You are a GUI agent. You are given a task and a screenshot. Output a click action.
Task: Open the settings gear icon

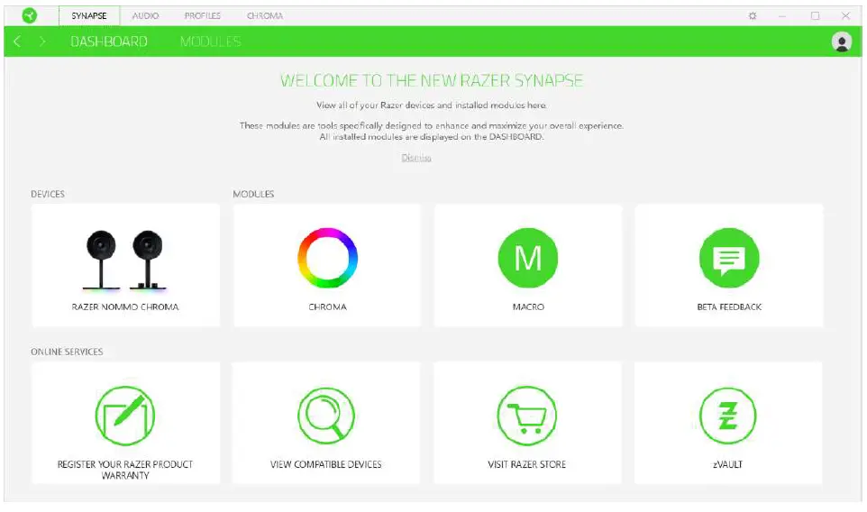point(752,16)
